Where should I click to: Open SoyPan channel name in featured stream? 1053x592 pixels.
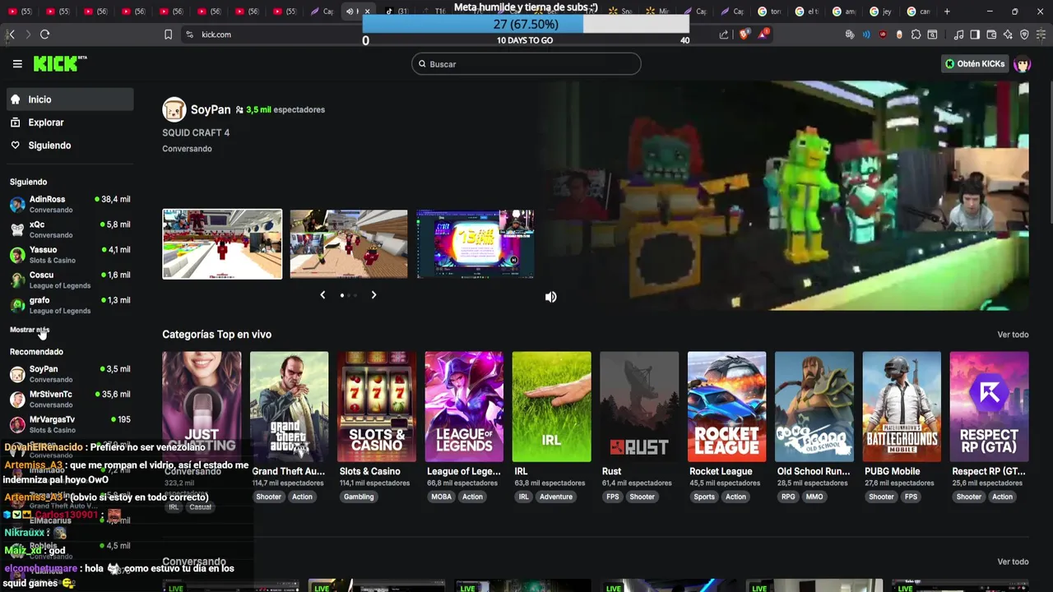point(211,109)
